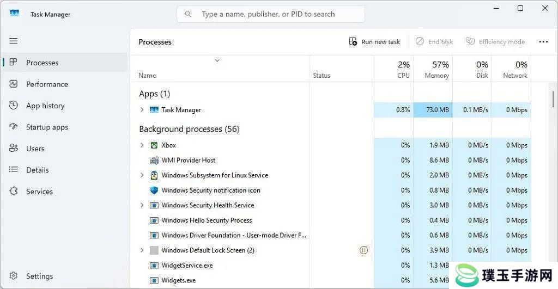Expand Windows Default Lock Screen group

(x=142, y=250)
